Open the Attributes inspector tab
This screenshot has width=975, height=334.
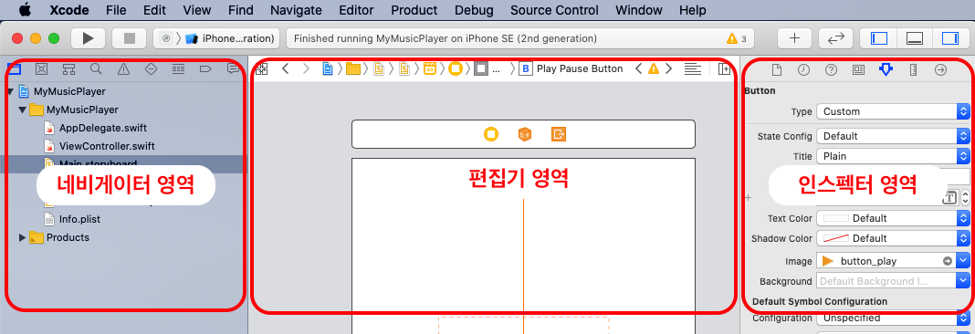(886, 69)
